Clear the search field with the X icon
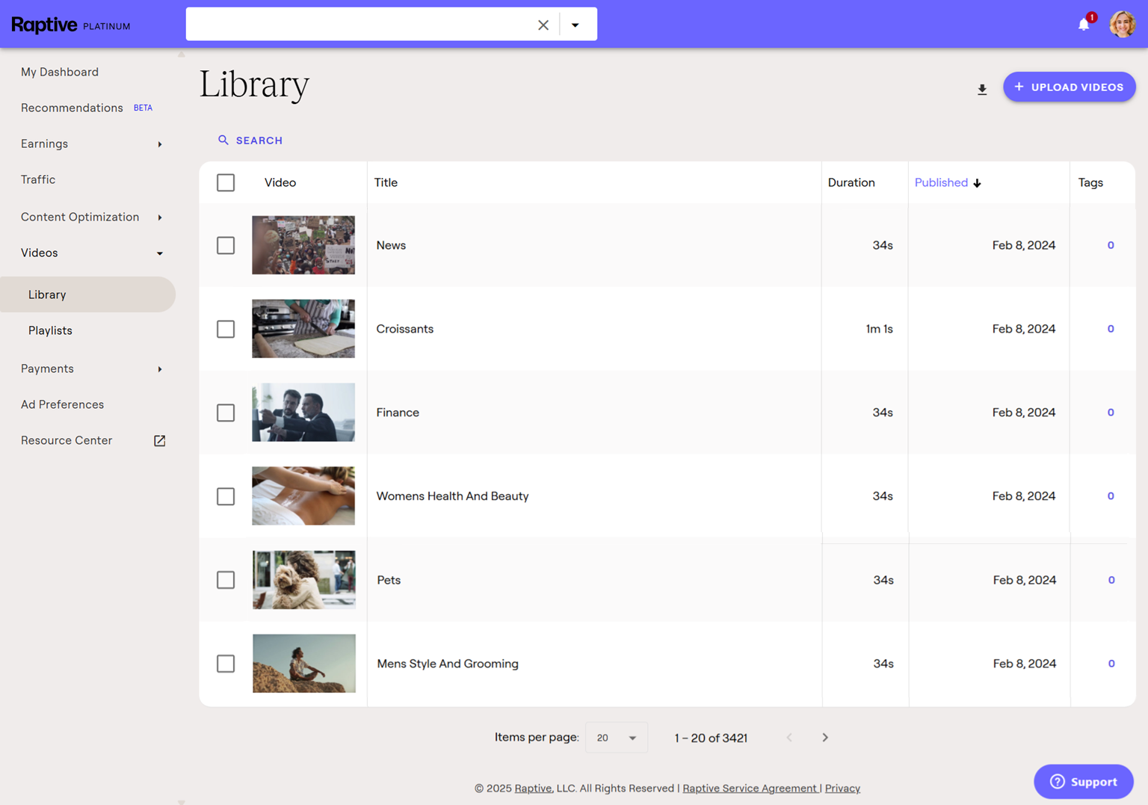 click(543, 25)
